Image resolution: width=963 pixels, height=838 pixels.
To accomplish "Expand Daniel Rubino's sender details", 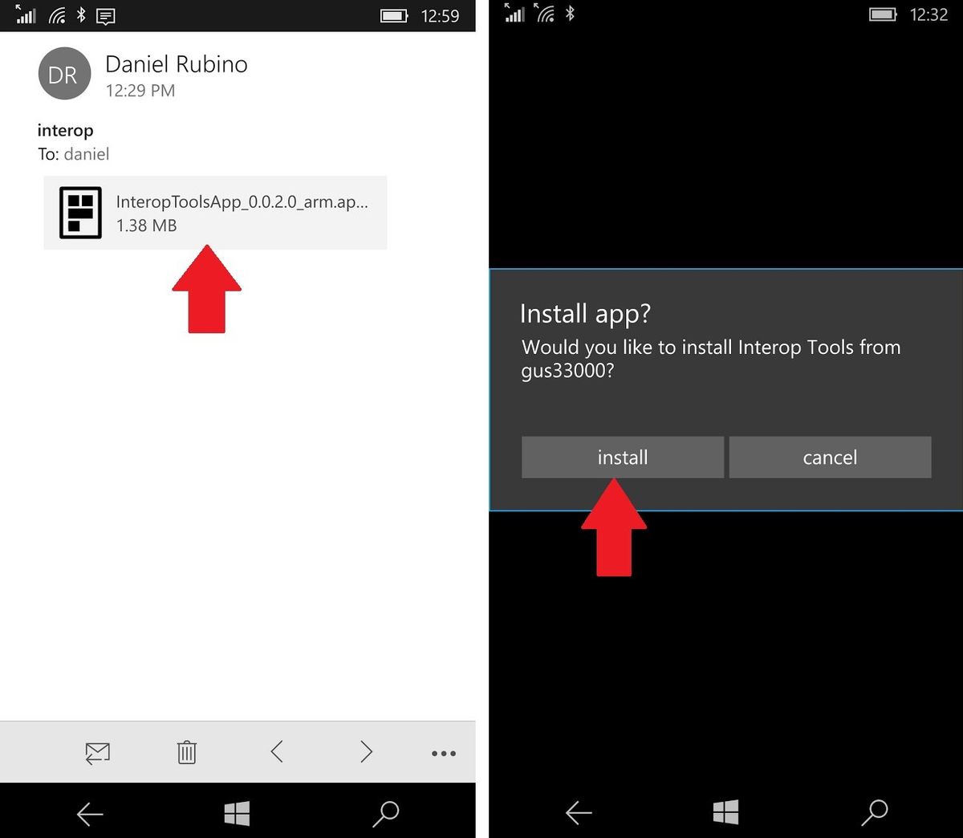I will (175, 64).
